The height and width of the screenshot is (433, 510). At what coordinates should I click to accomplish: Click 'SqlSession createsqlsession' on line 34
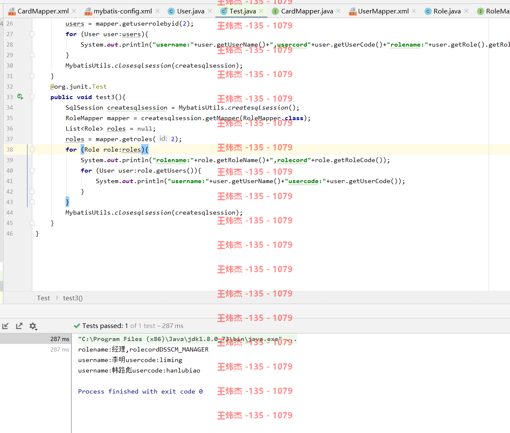[x=116, y=108]
